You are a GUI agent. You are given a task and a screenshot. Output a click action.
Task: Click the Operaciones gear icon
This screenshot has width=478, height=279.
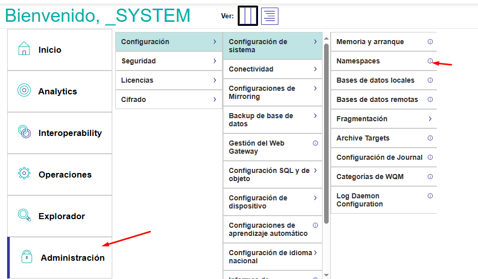tap(24, 174)
